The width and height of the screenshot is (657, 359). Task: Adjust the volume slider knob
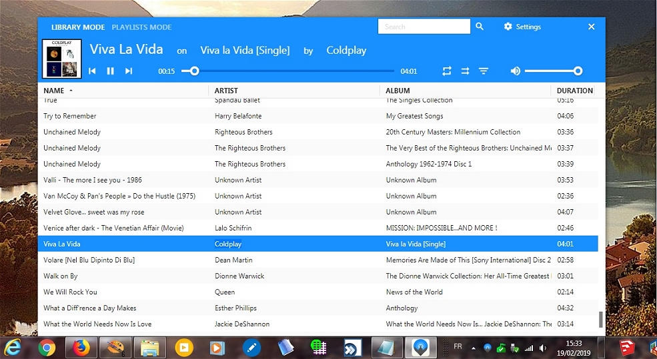tap(578, 71)
